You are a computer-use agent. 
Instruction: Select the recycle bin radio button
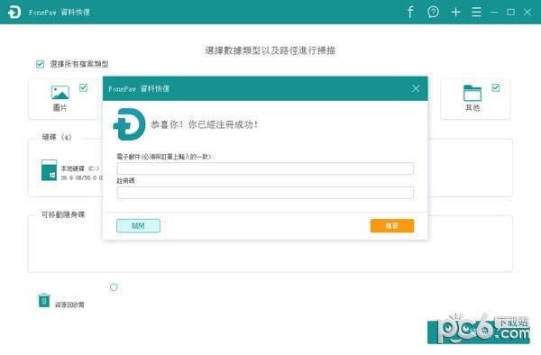click(114, 287)
